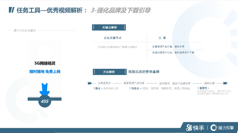This screenshot has height=133, width=238.
Task: Click the title 任务工具—优秀视频解析
Action: pos(49,10)
